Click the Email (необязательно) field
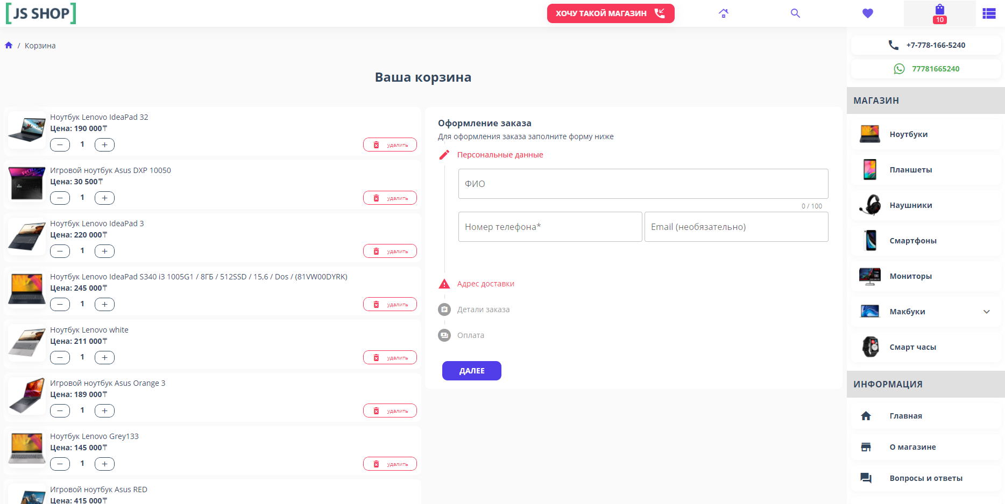1005x504 pixels. click(x=736, y=227)
